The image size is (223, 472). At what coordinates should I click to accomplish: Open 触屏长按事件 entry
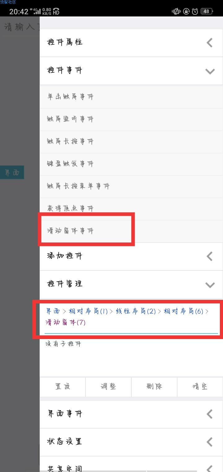click(131, 142)
